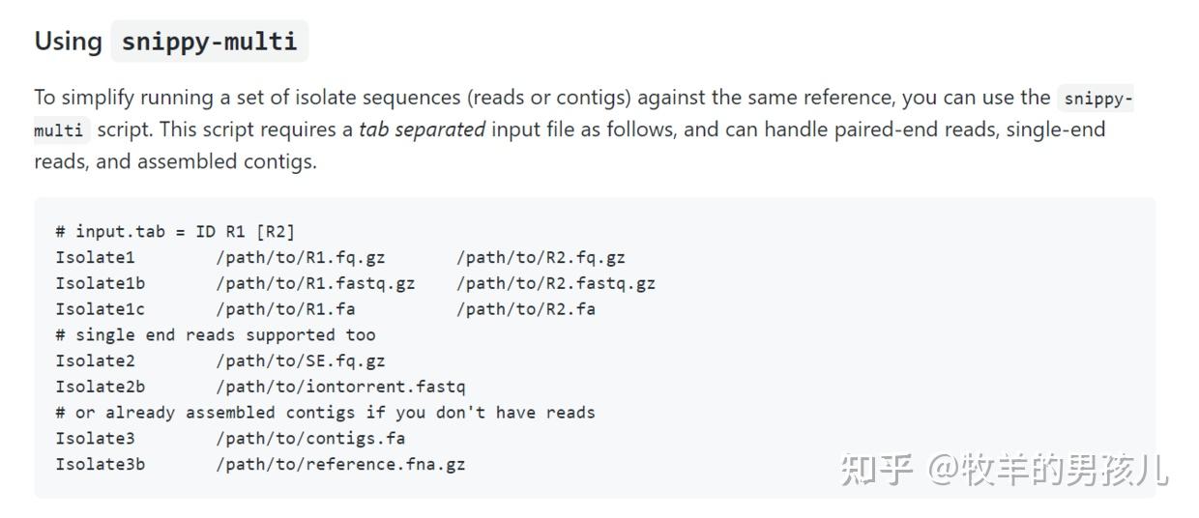1199x518 pixels.
Task: Click the /path/to/SE.fq.gz path
Action: point(300,360)
